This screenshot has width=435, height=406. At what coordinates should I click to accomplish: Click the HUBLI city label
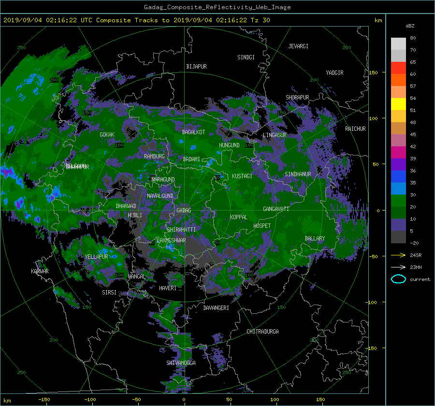(135, 215)
